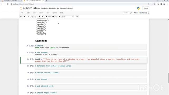Open the browser side panel icon

point(161,4)
